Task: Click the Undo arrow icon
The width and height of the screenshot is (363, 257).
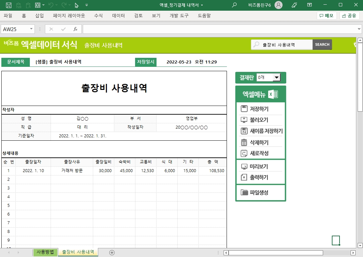Action: 51,5
